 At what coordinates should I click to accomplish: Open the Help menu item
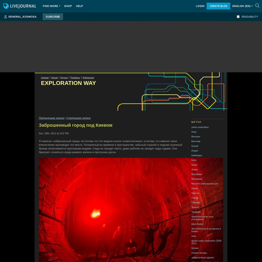tap(79, 6)
